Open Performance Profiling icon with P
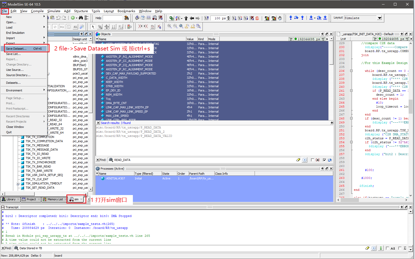This screenshot has width=415, height=259. tap(267, 18)
